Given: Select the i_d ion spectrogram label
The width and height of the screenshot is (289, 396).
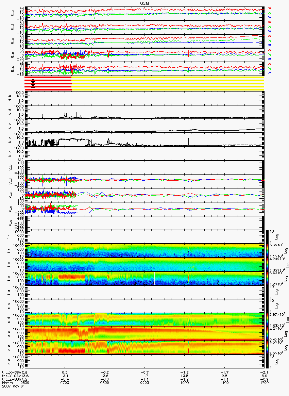Looking at the screenshot, I should click(x=9, y=251).
